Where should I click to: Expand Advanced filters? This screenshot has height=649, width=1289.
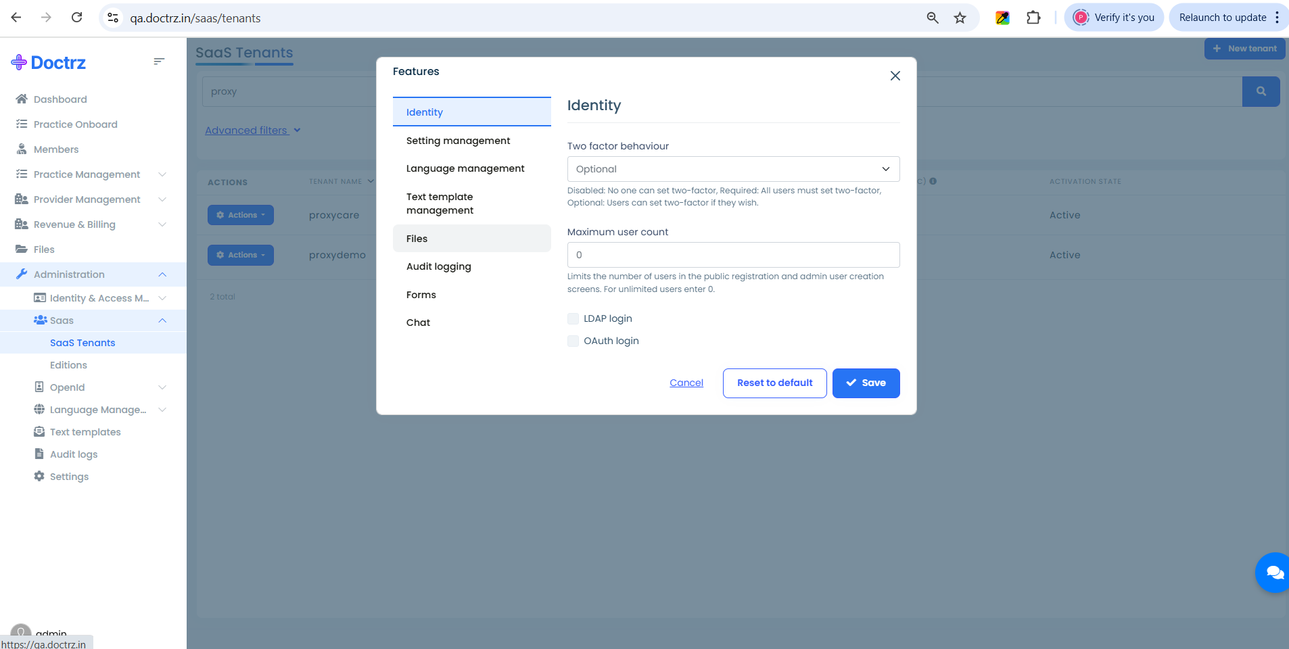coord(253,130)
